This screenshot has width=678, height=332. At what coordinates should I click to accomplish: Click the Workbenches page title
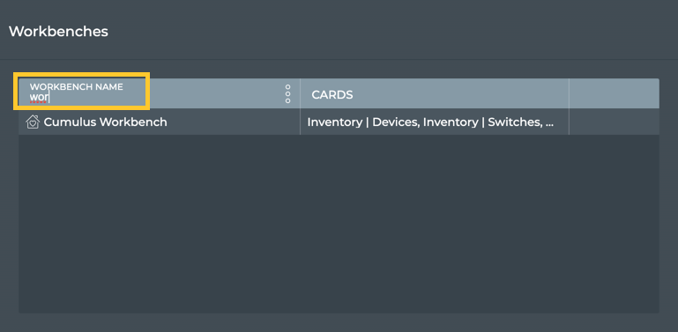(x=58, y=32)
